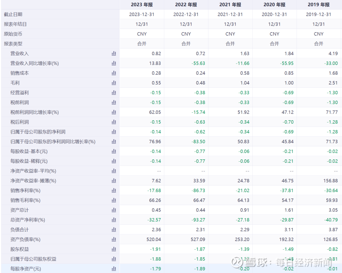Image resolution: width=342 pixels, height=273 pixels.
Task: Click date cell 2023-12-31
Action: (x=142, y=14)
